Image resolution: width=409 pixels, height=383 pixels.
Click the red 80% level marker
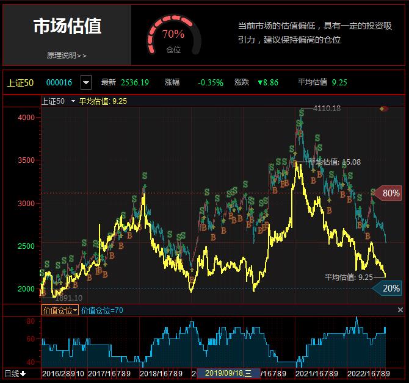pos(389,193)
